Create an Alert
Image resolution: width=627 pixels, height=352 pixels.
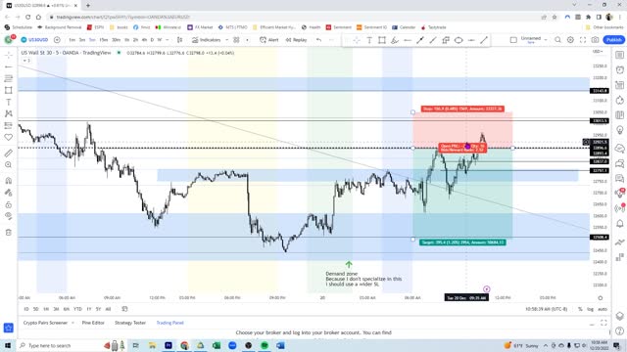coord(269,40)
